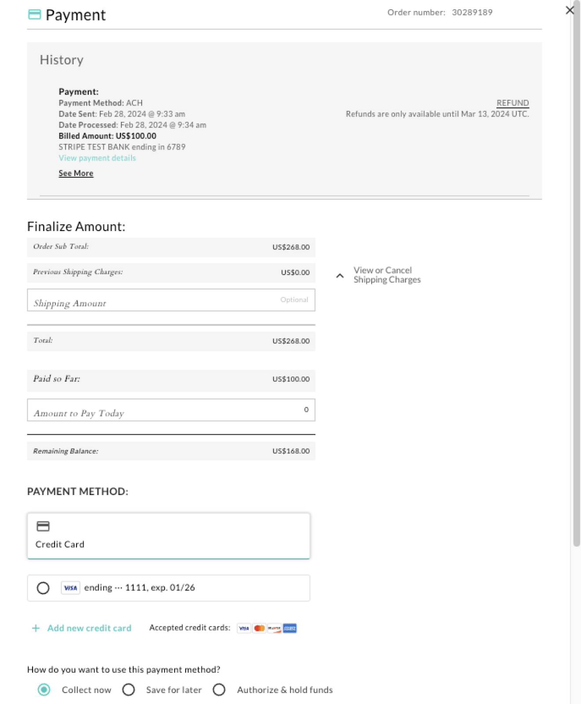Click the accepted Visa card icon
The width and height of the screenshot is (581, 704).
point(244,628)
